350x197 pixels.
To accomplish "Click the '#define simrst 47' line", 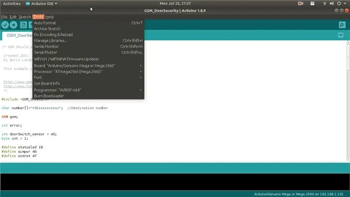I will click(19, 156).
